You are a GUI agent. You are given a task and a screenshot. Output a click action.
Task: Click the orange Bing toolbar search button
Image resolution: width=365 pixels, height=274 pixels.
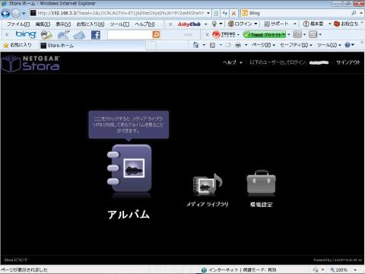(156, 34)
